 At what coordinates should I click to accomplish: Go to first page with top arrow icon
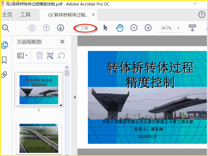[32, 28]
